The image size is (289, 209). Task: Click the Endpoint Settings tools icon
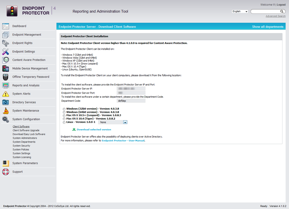[x=5, y=52]
